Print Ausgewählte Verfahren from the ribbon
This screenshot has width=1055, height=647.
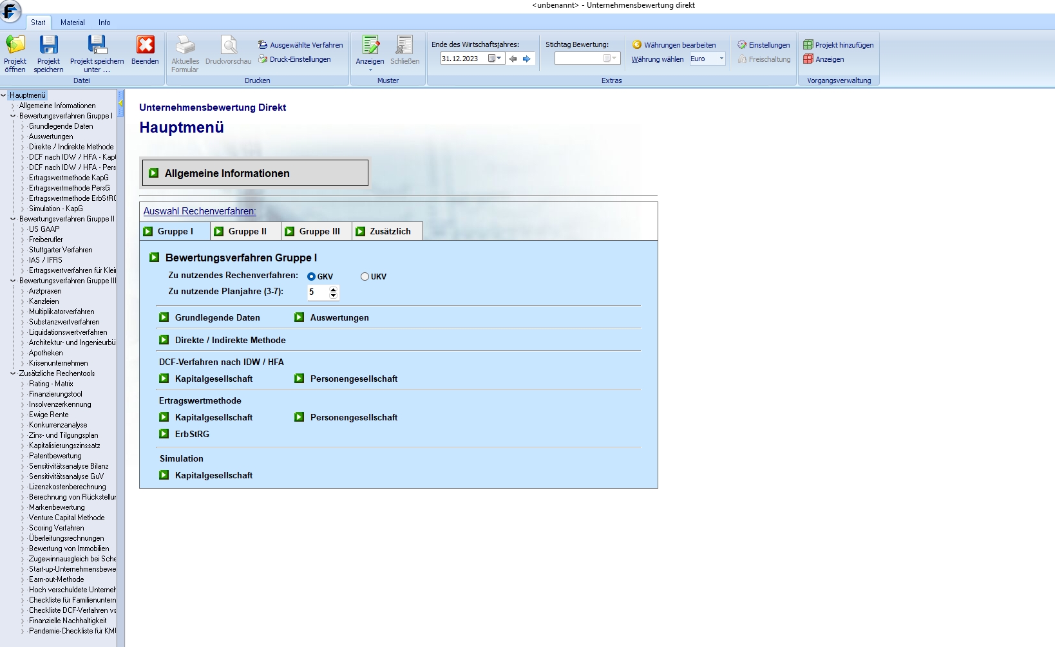click(301, 45)
